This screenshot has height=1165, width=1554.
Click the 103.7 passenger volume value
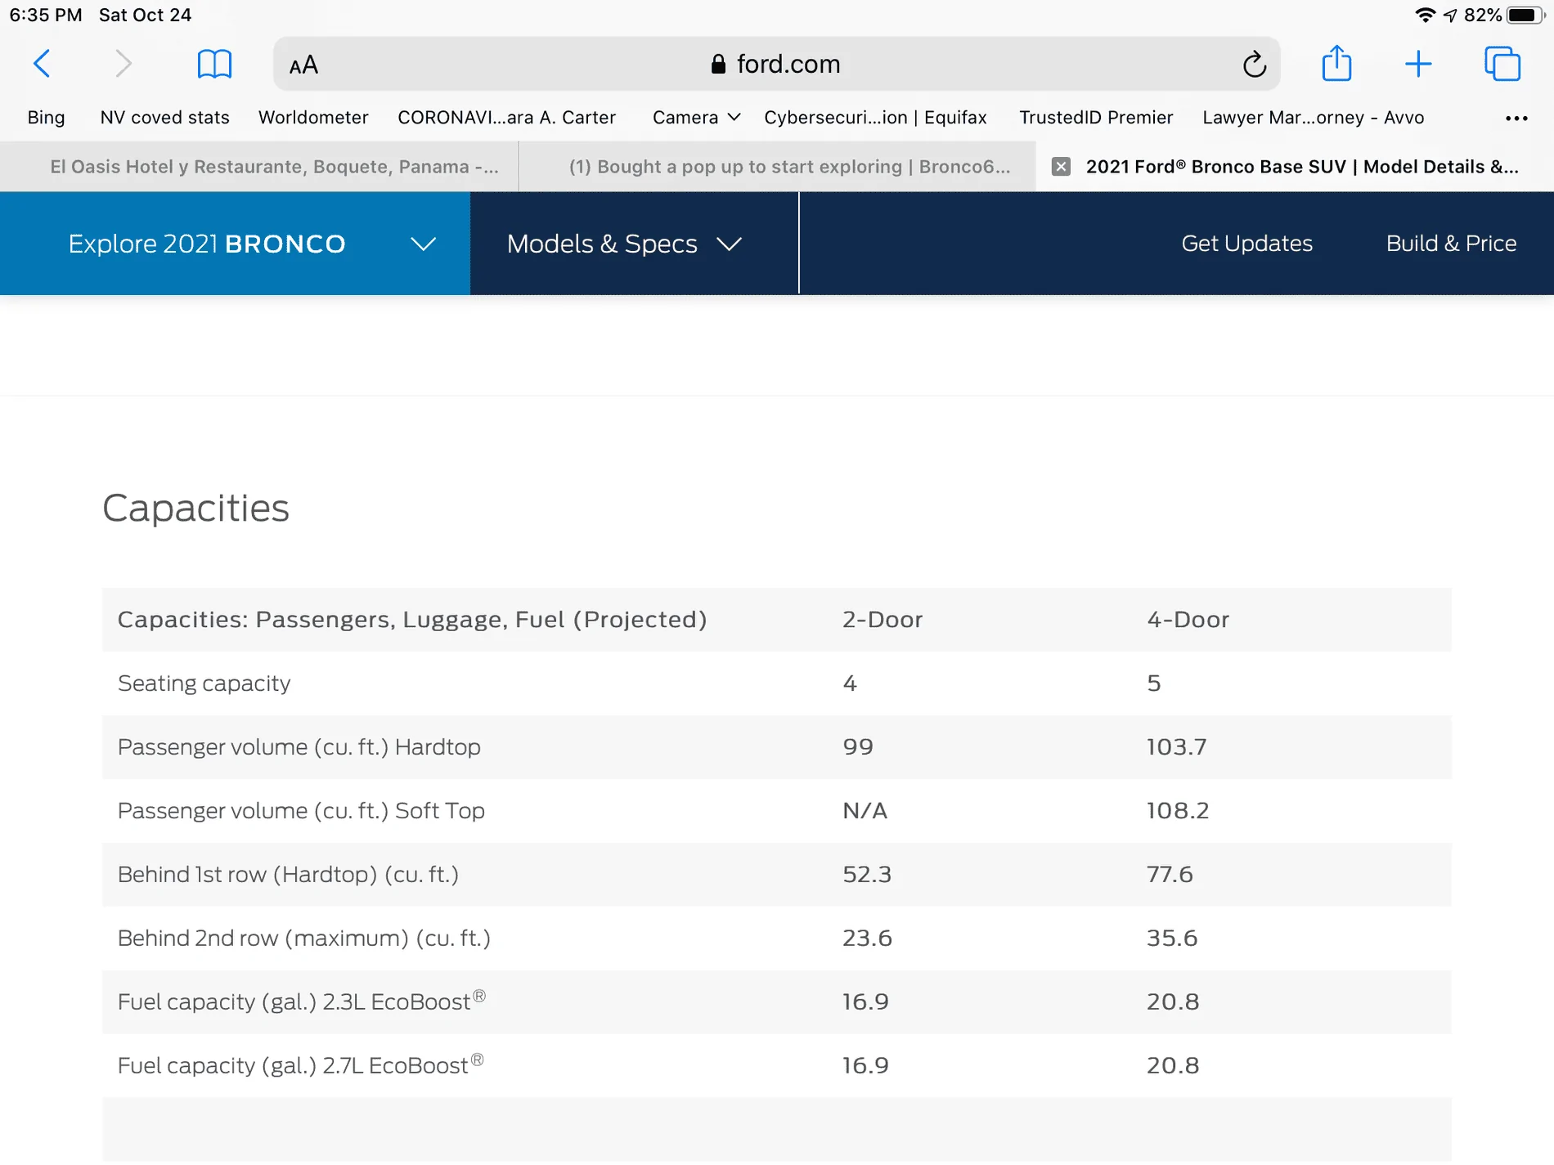click(1176, 747)
